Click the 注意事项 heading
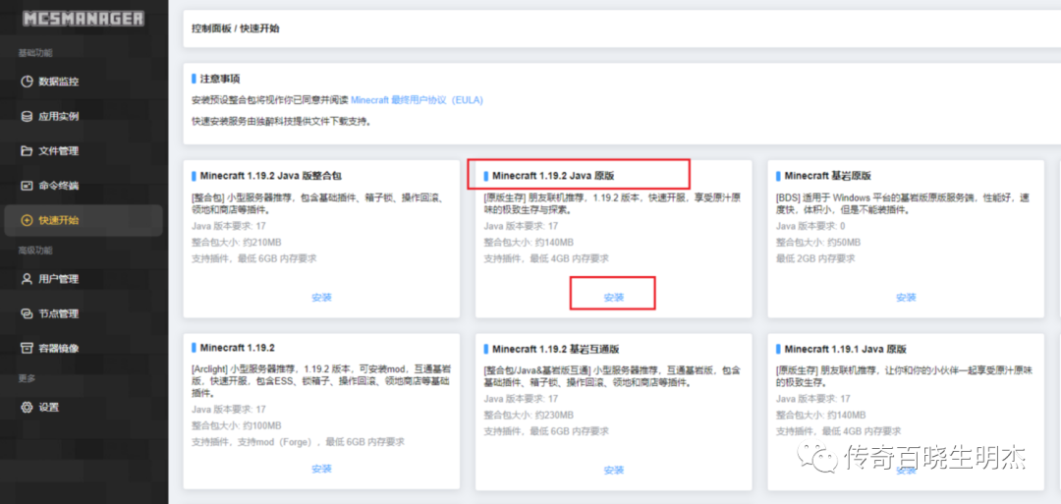 pyautogui.click(x=220, y=79)
